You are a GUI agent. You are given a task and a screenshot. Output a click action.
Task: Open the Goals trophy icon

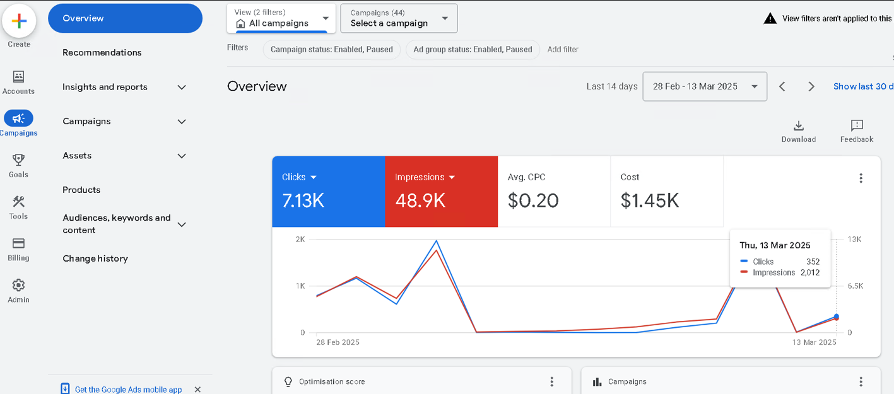(18, 160)
